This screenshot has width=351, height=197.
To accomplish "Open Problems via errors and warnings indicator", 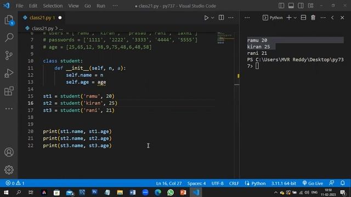I will (x=15, y=183).
